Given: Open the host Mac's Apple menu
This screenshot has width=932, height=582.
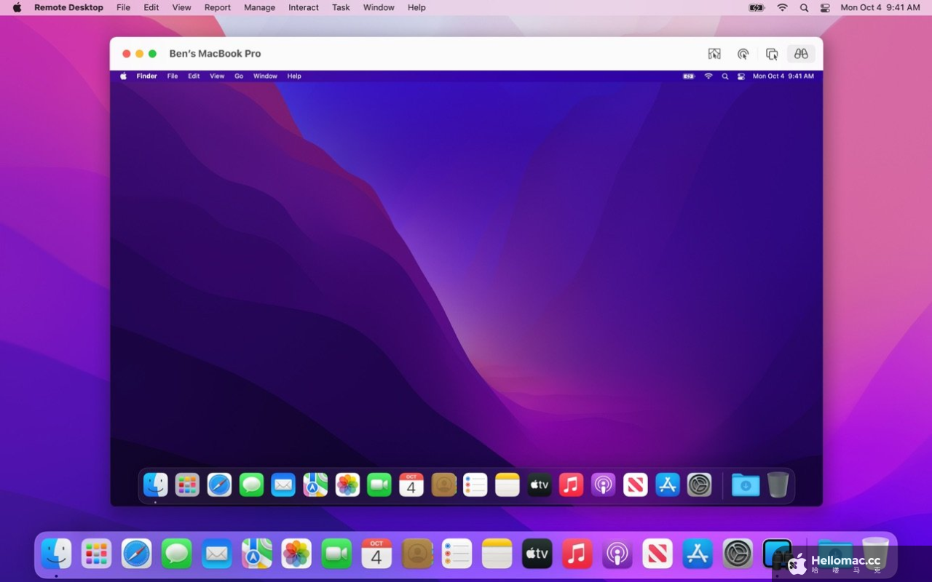Looking at the screenshot, I should point(17,7).
